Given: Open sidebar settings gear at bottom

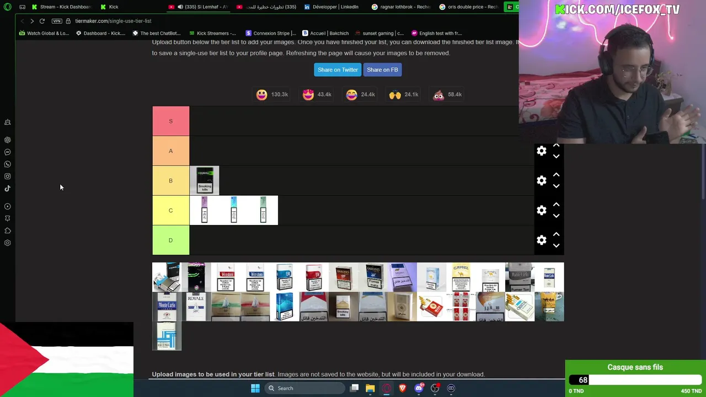Looking at the screenshot, I should pos(8,243).
